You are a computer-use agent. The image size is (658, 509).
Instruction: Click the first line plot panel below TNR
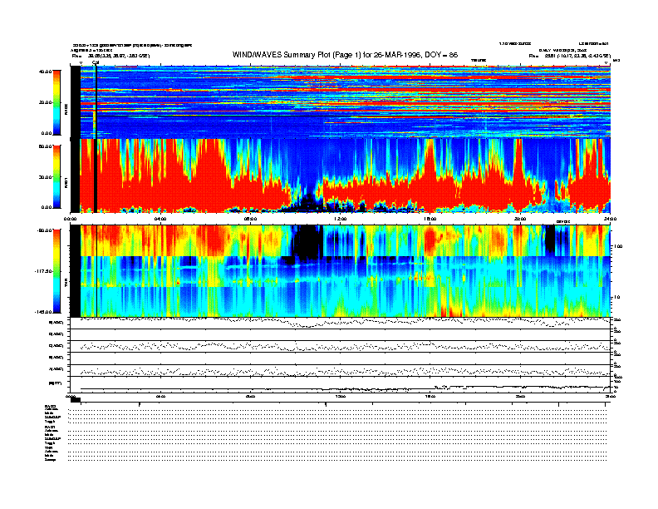(341, 323)
